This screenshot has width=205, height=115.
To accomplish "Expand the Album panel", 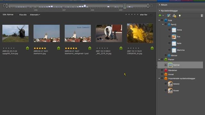I will [160, 5].
